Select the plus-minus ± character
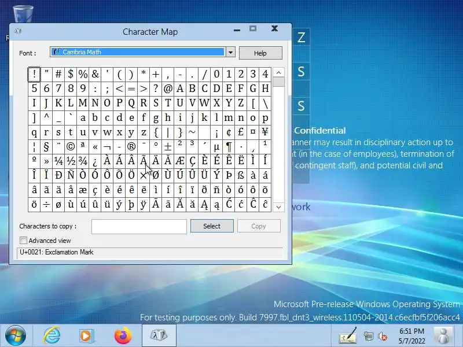 (x=168, y=147)
